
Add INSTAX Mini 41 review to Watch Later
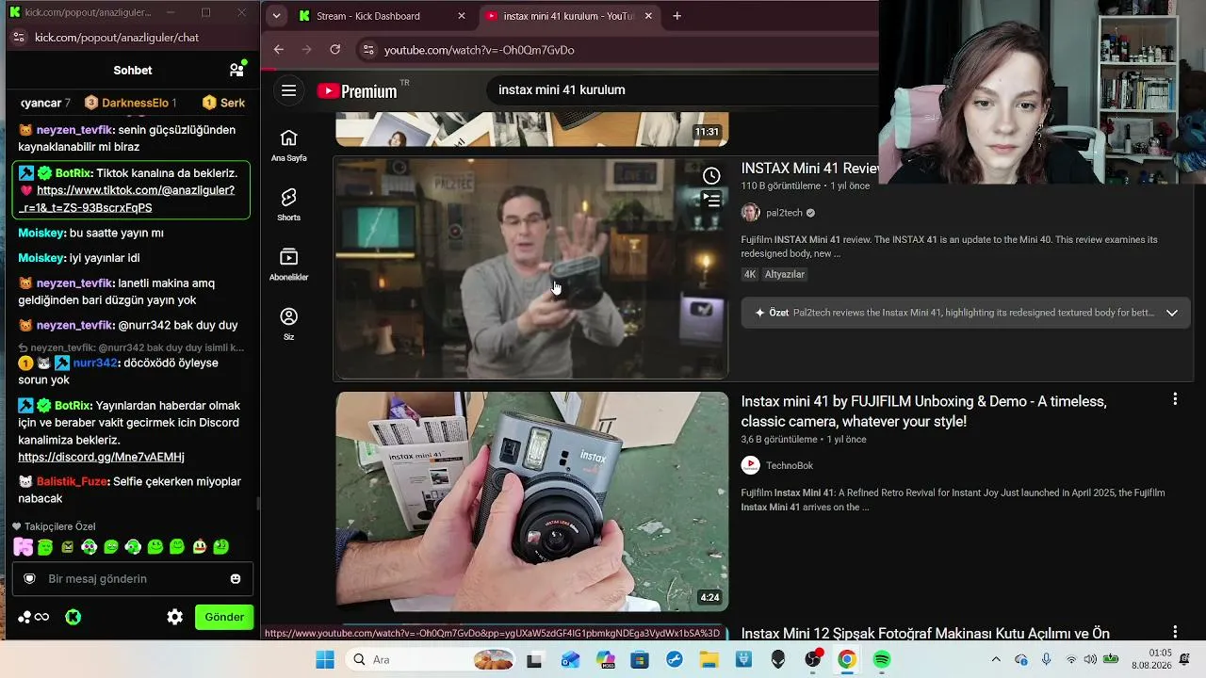click(711, 175)
